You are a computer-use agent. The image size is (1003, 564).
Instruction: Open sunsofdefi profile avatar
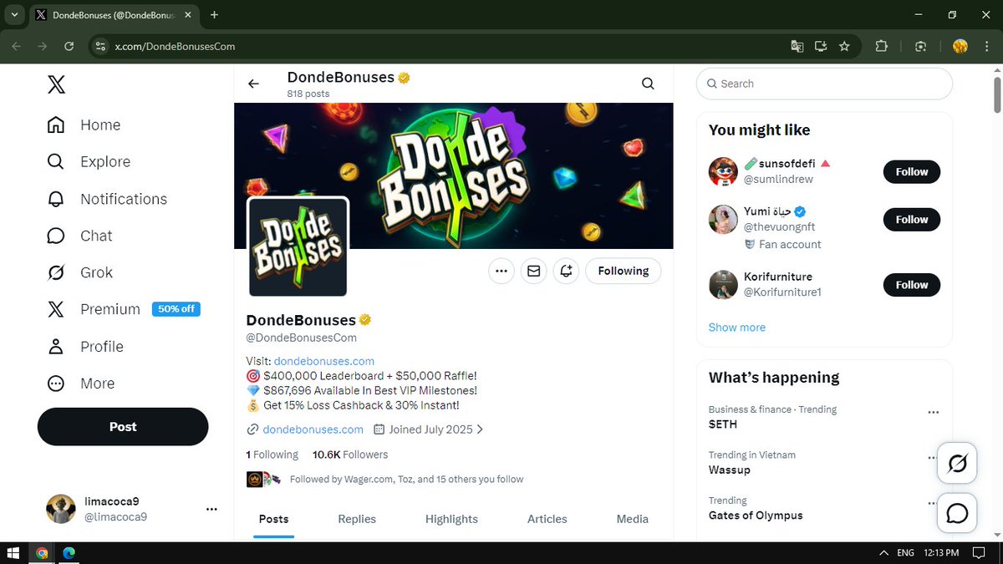pos(723,171)
